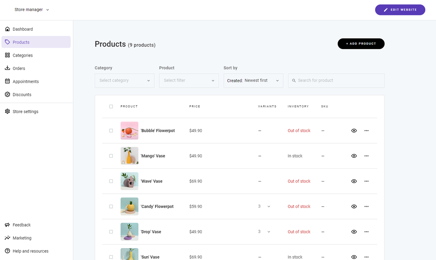Open Help and resources
Viewport: 436px width, 260px height.
coord(30,251)
